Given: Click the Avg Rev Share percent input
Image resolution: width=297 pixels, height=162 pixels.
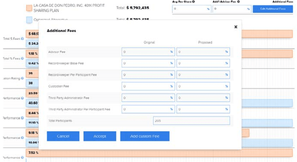Looking at the screenshot, I should pos(191,8).
